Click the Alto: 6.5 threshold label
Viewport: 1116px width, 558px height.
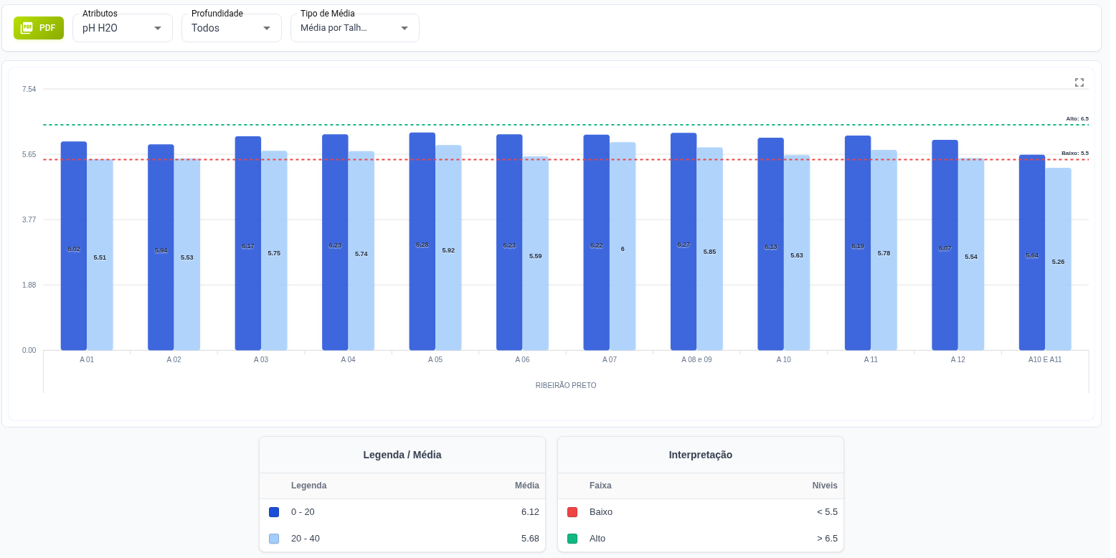pos(1077,118)
